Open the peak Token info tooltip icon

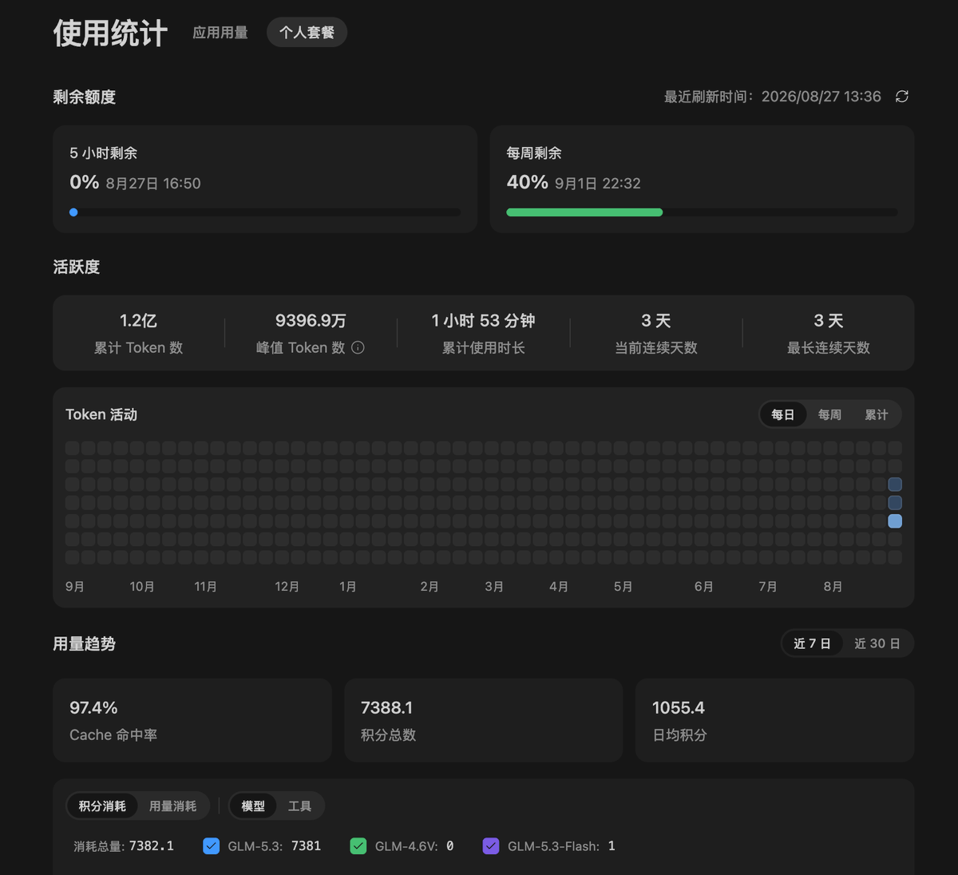point(358,347)
